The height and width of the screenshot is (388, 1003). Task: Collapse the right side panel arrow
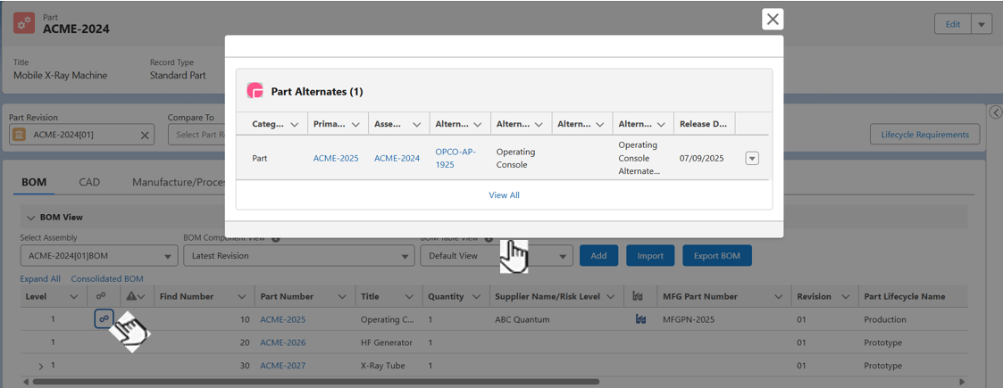tap(995, 112)
